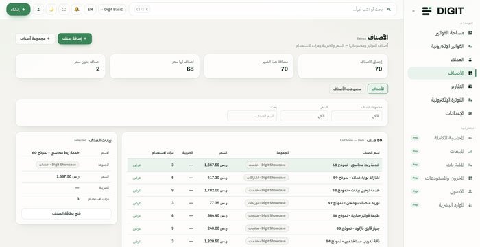Click the items without price card showing 2

click(x=60, y=66)
